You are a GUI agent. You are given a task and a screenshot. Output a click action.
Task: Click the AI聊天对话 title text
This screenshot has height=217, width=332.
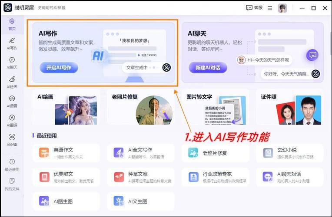tap(289, 174)
